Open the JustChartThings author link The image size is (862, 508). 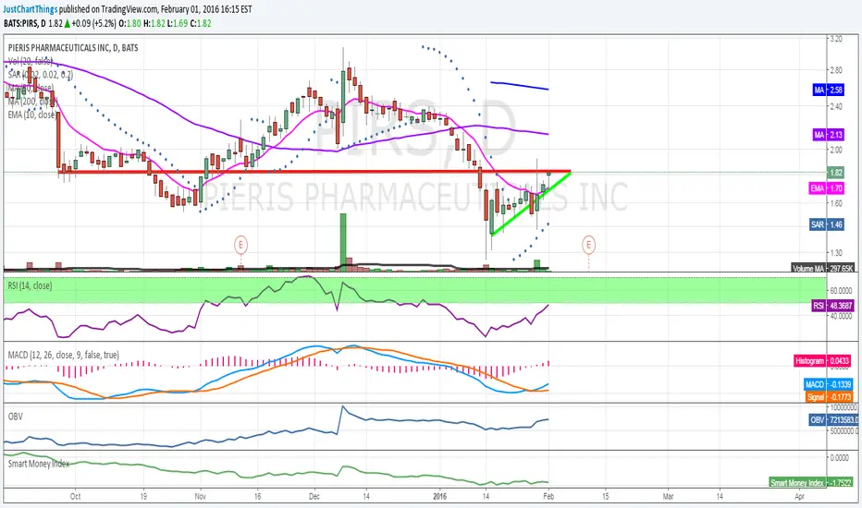coord(31,9)
